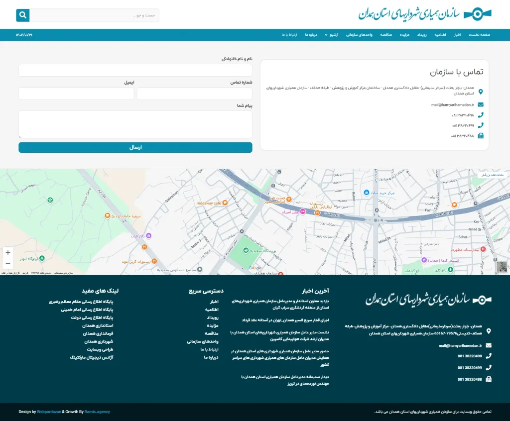The height and width of the screenshot is (421, 510).
Task: Open واحدهای سازمانی in the navigation bar
Action: (x=360, y=35)
